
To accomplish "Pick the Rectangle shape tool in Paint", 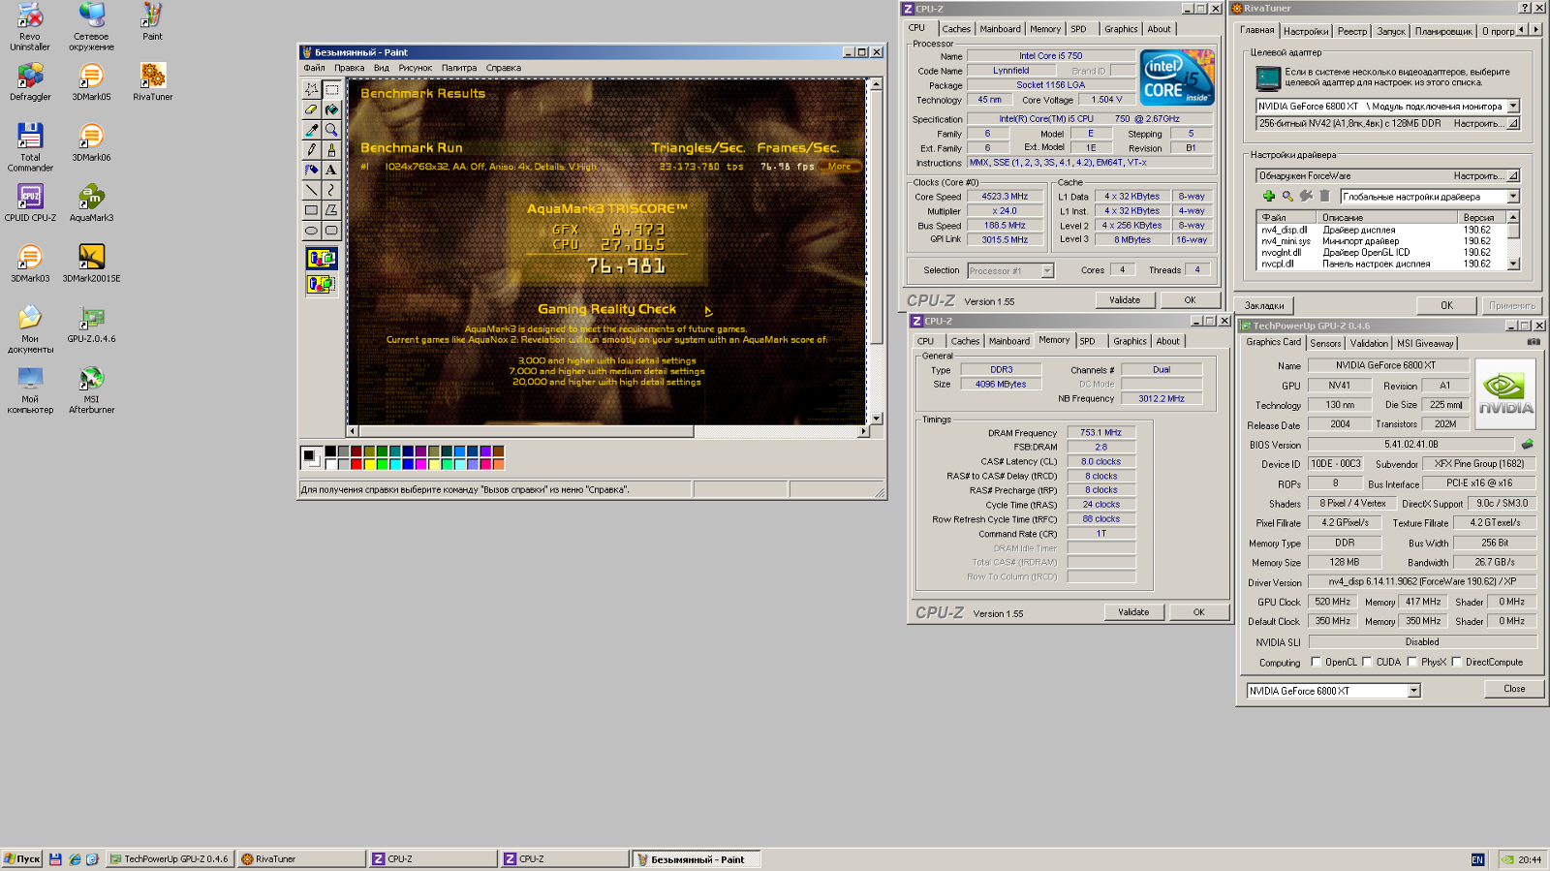I will coord(311,210).
